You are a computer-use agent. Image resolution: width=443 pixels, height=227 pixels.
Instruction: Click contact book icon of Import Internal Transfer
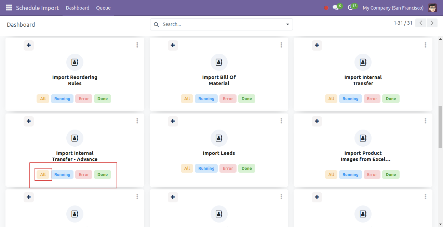point(363,62)
